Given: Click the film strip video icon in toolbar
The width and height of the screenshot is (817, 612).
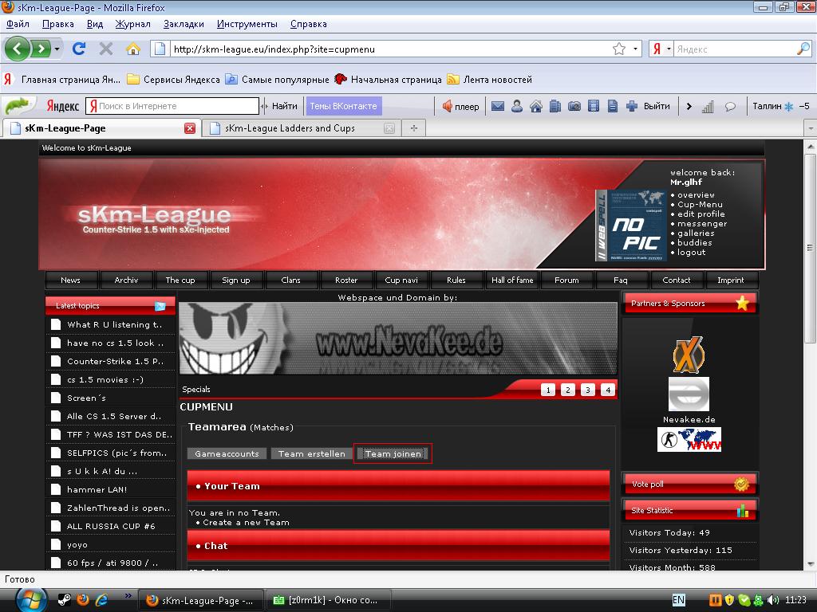Looking at the screenshot, I should (x=594, y=106).
